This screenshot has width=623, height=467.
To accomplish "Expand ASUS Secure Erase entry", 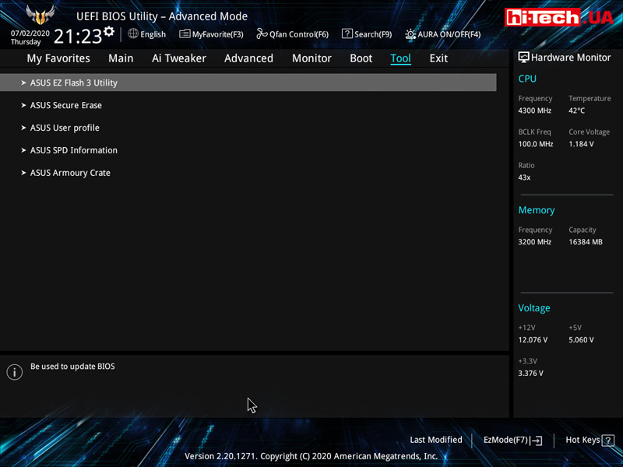I will pos(65,105).
